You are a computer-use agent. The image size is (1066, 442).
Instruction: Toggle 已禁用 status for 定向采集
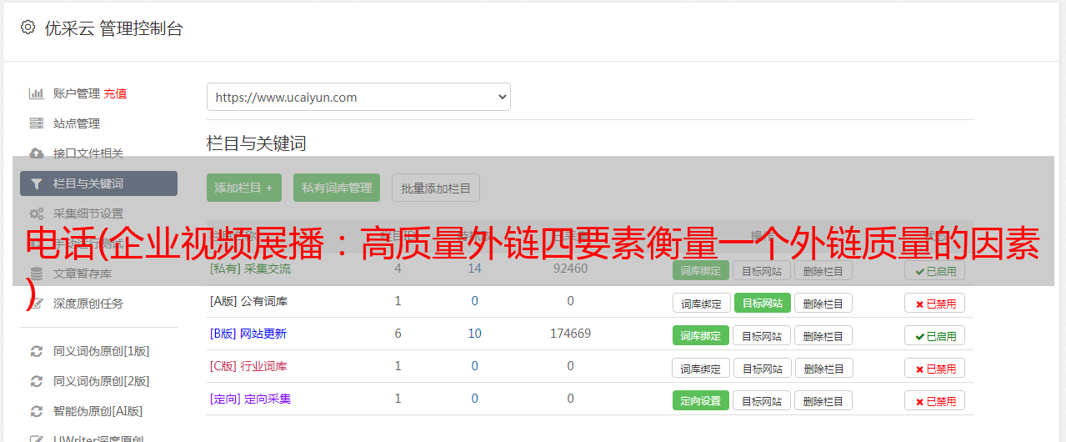point(934,400)
